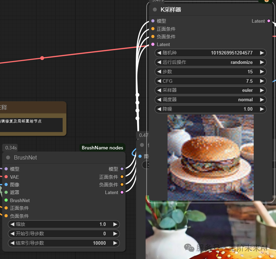Select previous 运行后操作 option with left arrow
The width and height of the screenshot is (276, 259).
coord(159,62)
